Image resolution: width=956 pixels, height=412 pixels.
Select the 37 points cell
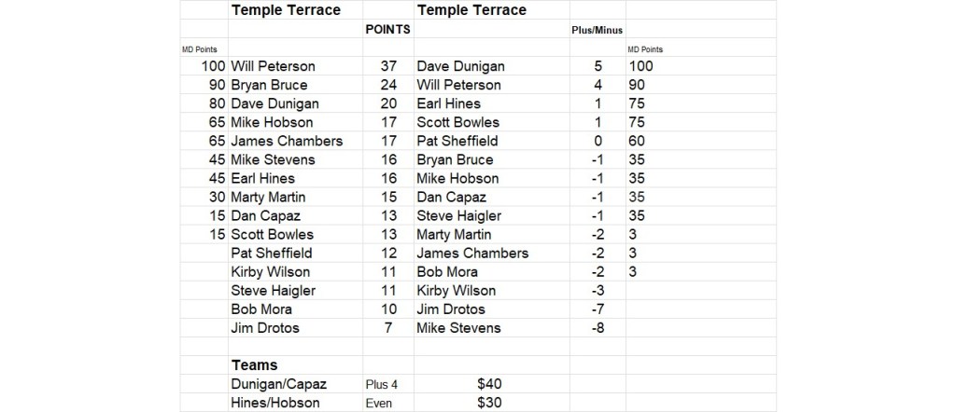389,66
